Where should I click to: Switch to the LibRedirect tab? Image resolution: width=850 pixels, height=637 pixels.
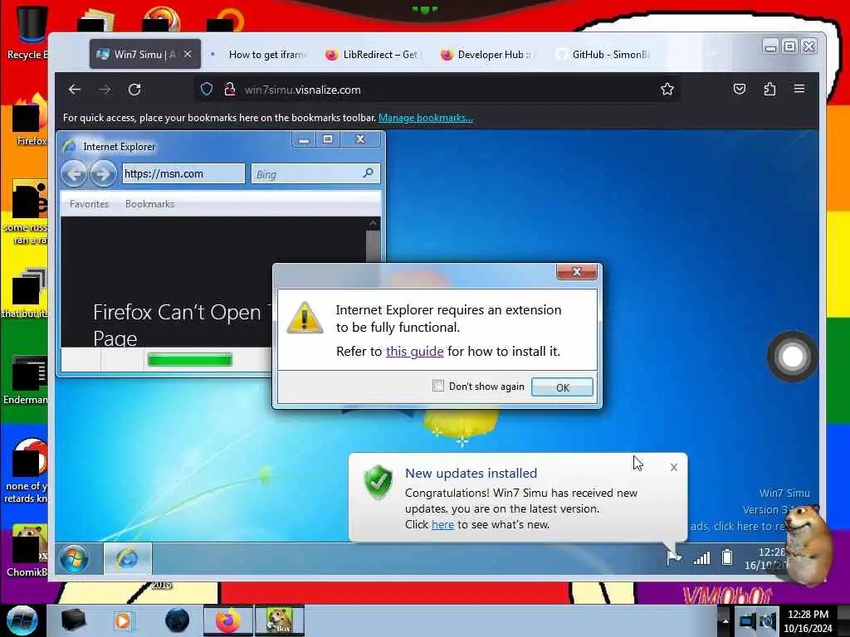coord(373,54)
